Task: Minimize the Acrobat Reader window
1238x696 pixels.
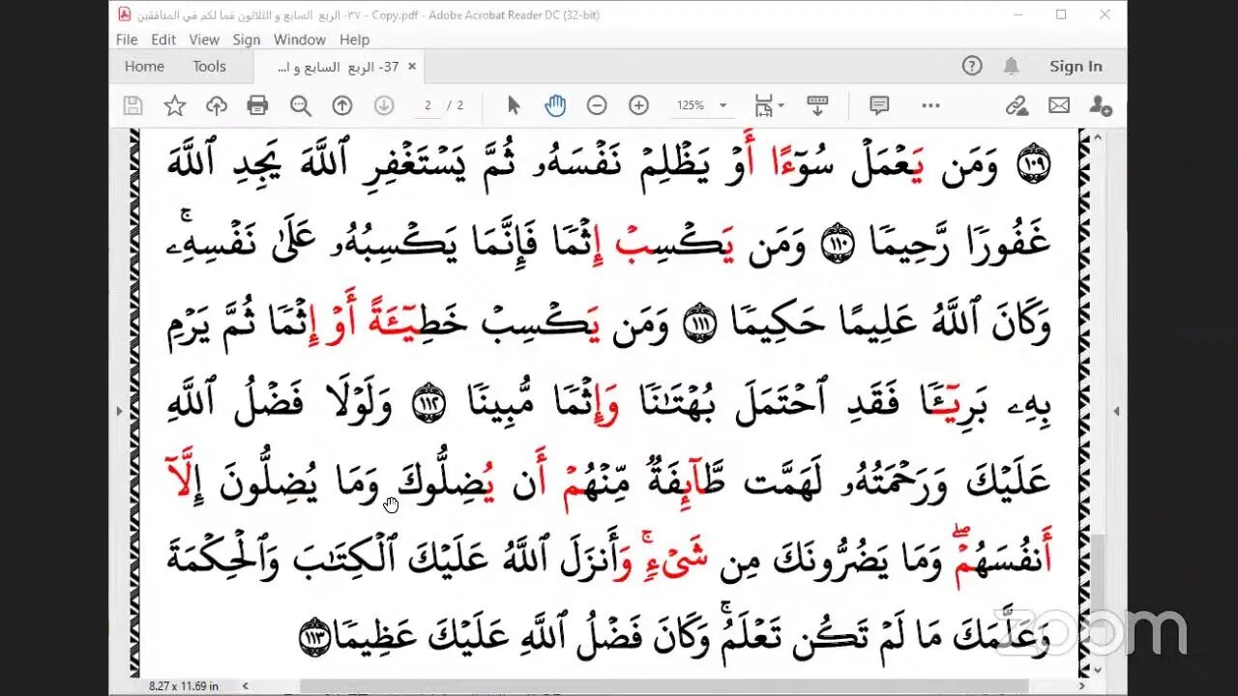Action: pyautogui.click(x=1017, y=14)
